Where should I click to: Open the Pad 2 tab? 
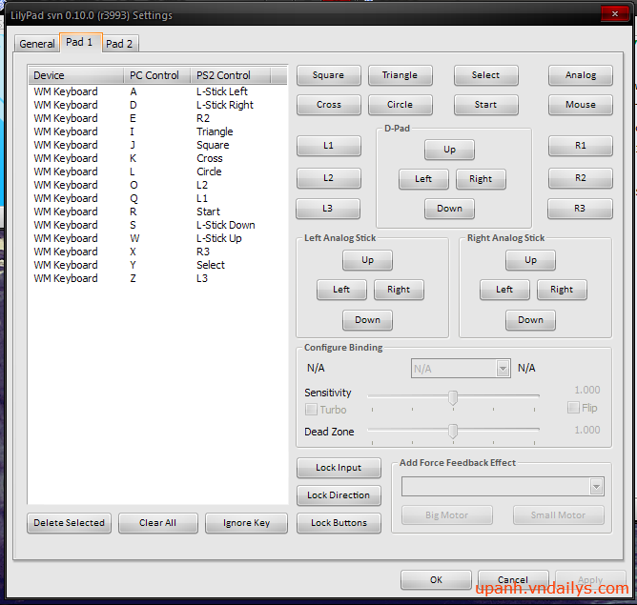[x=119, y=44]
